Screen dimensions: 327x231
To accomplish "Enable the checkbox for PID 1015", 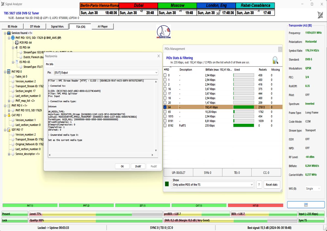I will pyautogui.click(x=165, y=116).
